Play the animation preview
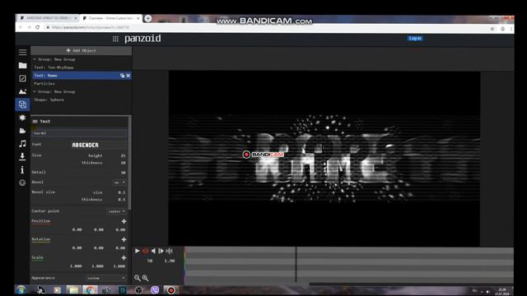 (x=138, y=251)
